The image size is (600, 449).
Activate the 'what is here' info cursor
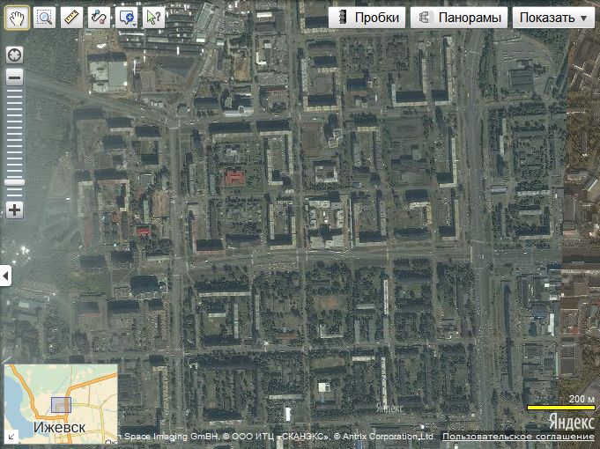pyautogui.click(x=153, y=17)
